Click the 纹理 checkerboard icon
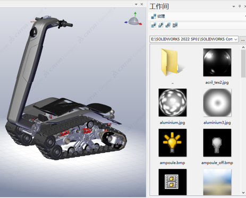The height and width of the screenshot is (198, 246). (x=154, y=16)
